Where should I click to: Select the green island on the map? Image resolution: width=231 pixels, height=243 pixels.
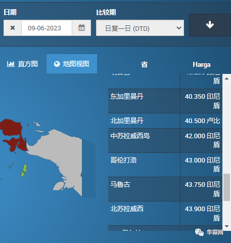point(24,171)
